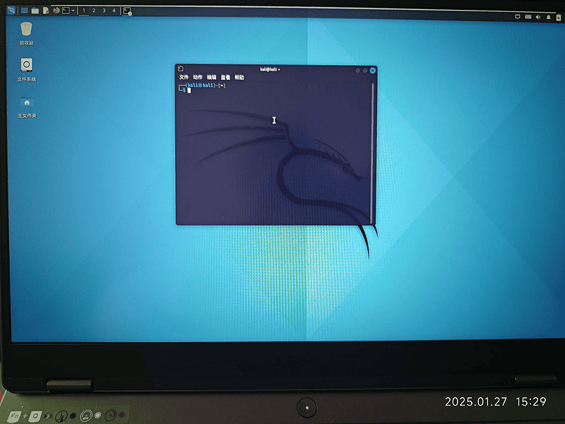Click the show desktop panel icon
Viewport: 565px width, 424px height.
24,11
